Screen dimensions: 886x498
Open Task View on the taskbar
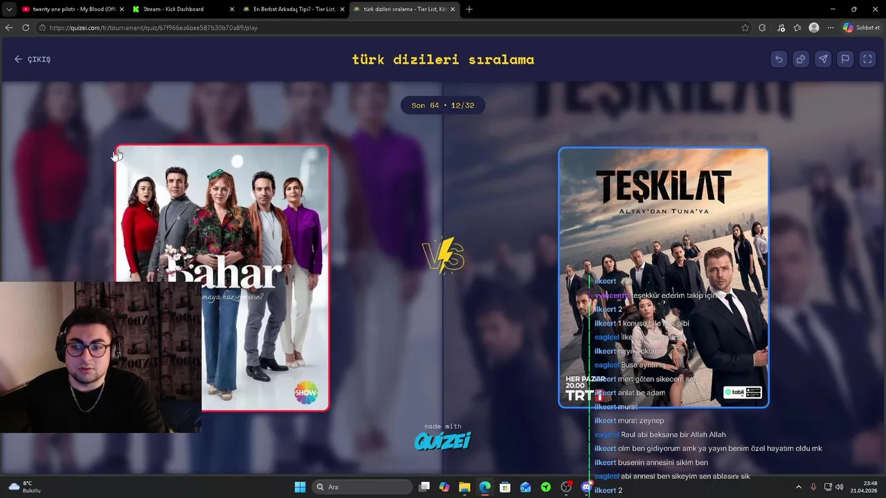click(x=424, y=487)
